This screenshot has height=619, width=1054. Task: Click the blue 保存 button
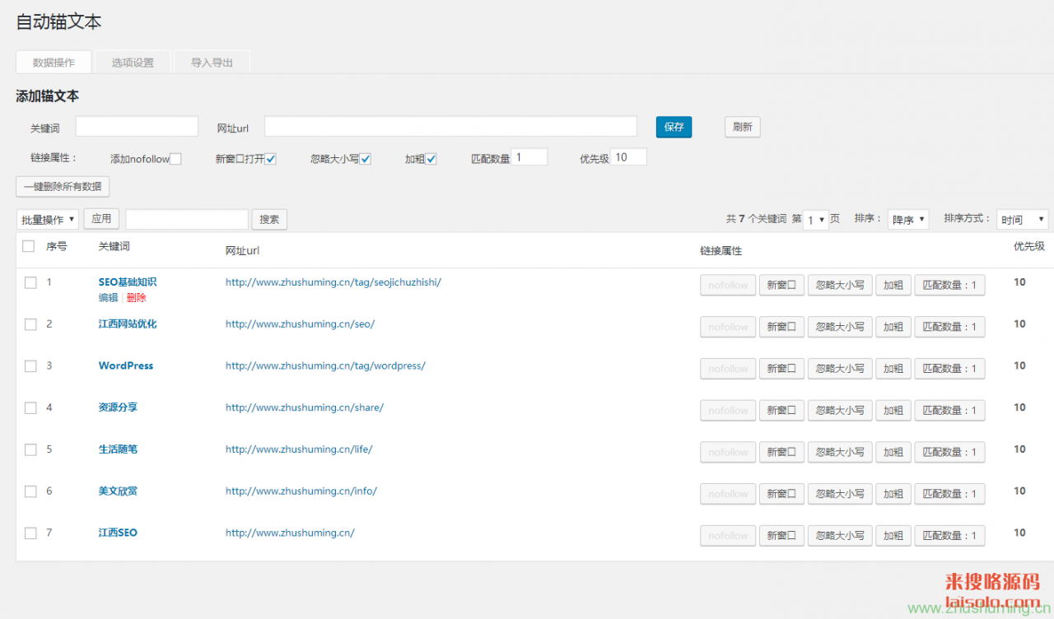tap(674, 127)
